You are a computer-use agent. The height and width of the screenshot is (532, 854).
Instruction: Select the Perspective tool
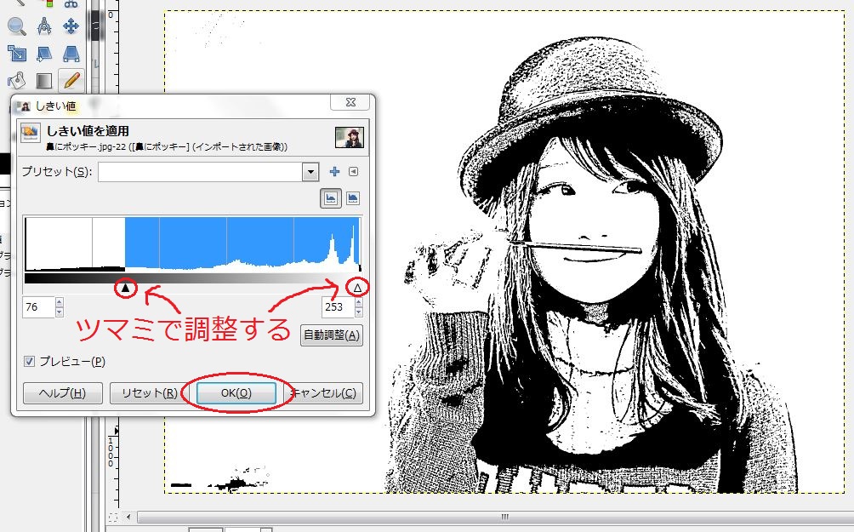[x=71, y=54]
